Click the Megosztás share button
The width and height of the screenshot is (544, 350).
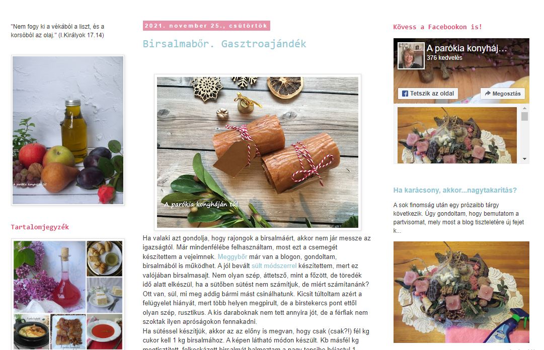coord(503,94)
